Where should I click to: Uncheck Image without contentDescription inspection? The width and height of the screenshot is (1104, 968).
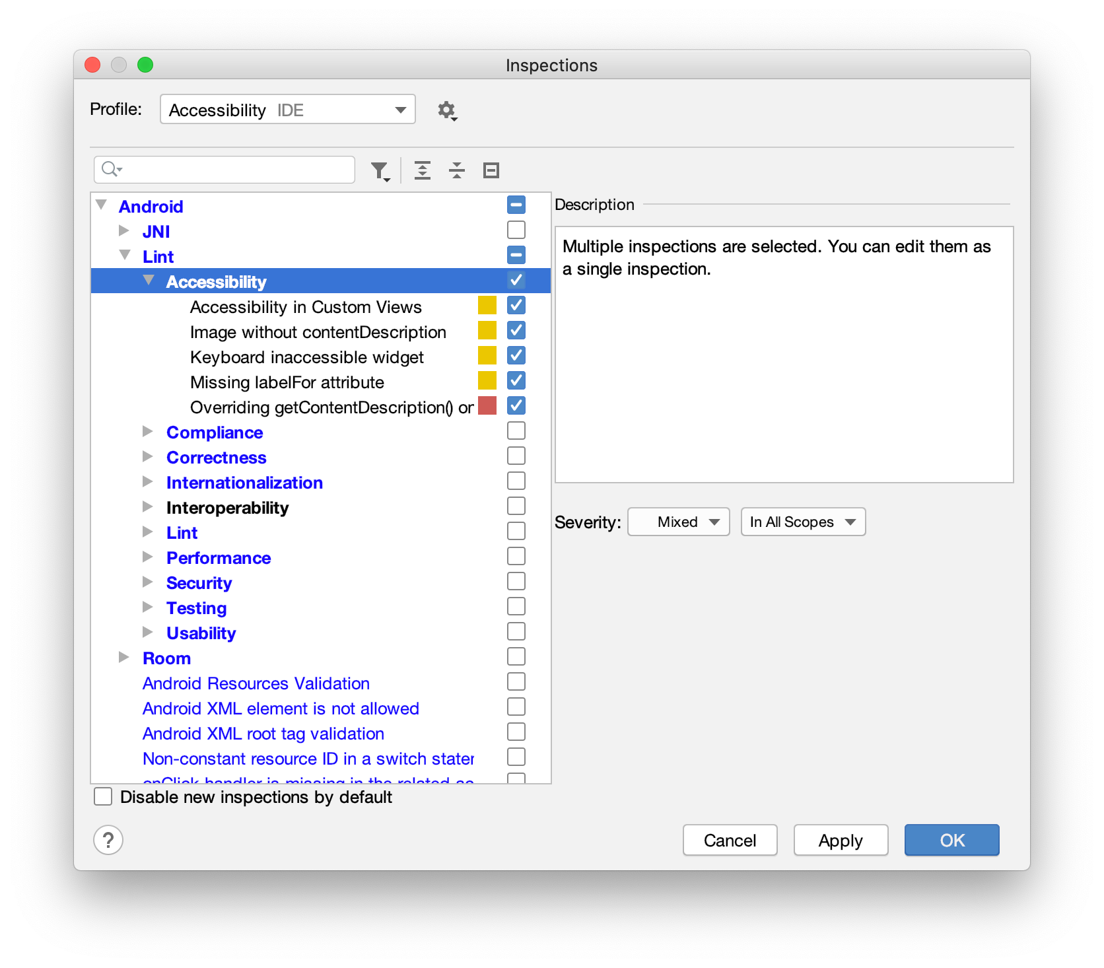516,330
